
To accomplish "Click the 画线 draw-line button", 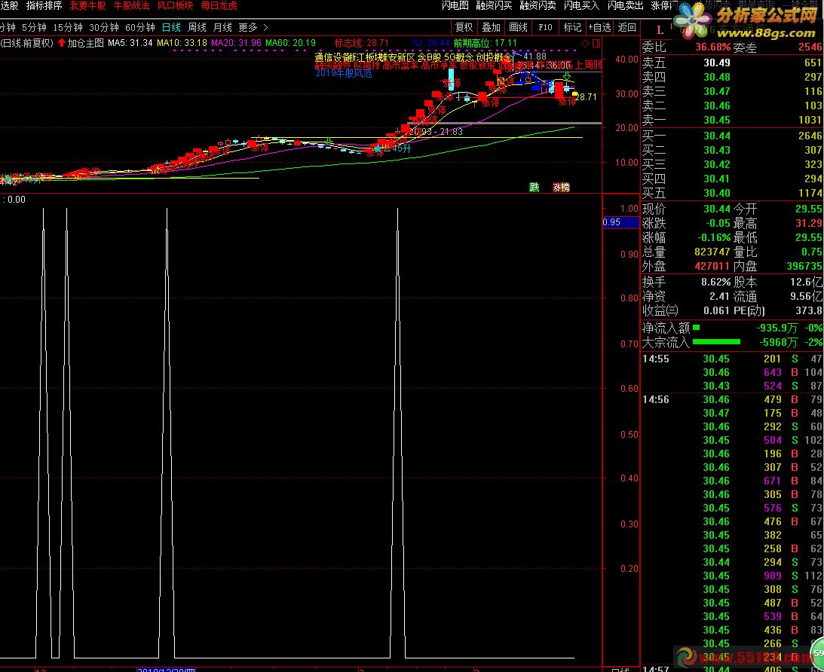I will pyautogui.click(x=518, y=27).
